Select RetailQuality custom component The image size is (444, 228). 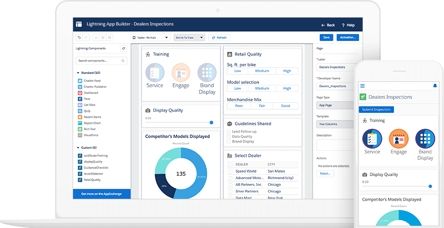pyautogui.click(x=89, y=180)
